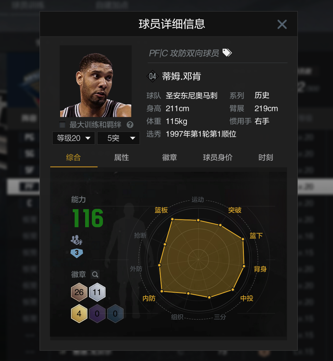Click the help question mark icon

click(x=130, y=125)
